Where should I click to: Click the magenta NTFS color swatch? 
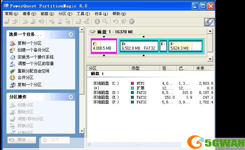click(132, 83)
